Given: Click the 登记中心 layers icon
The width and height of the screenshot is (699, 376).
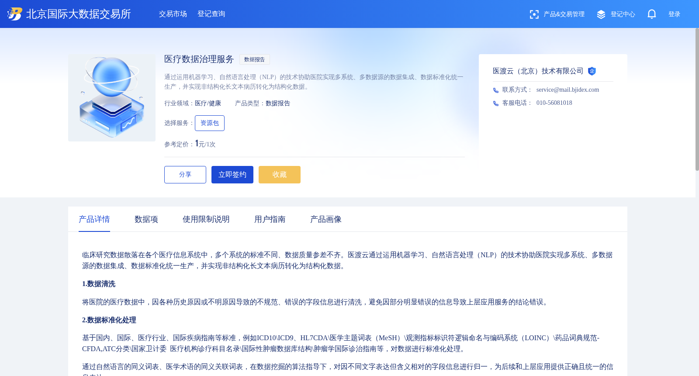Looking at the screenshot, I should (601, 14).
